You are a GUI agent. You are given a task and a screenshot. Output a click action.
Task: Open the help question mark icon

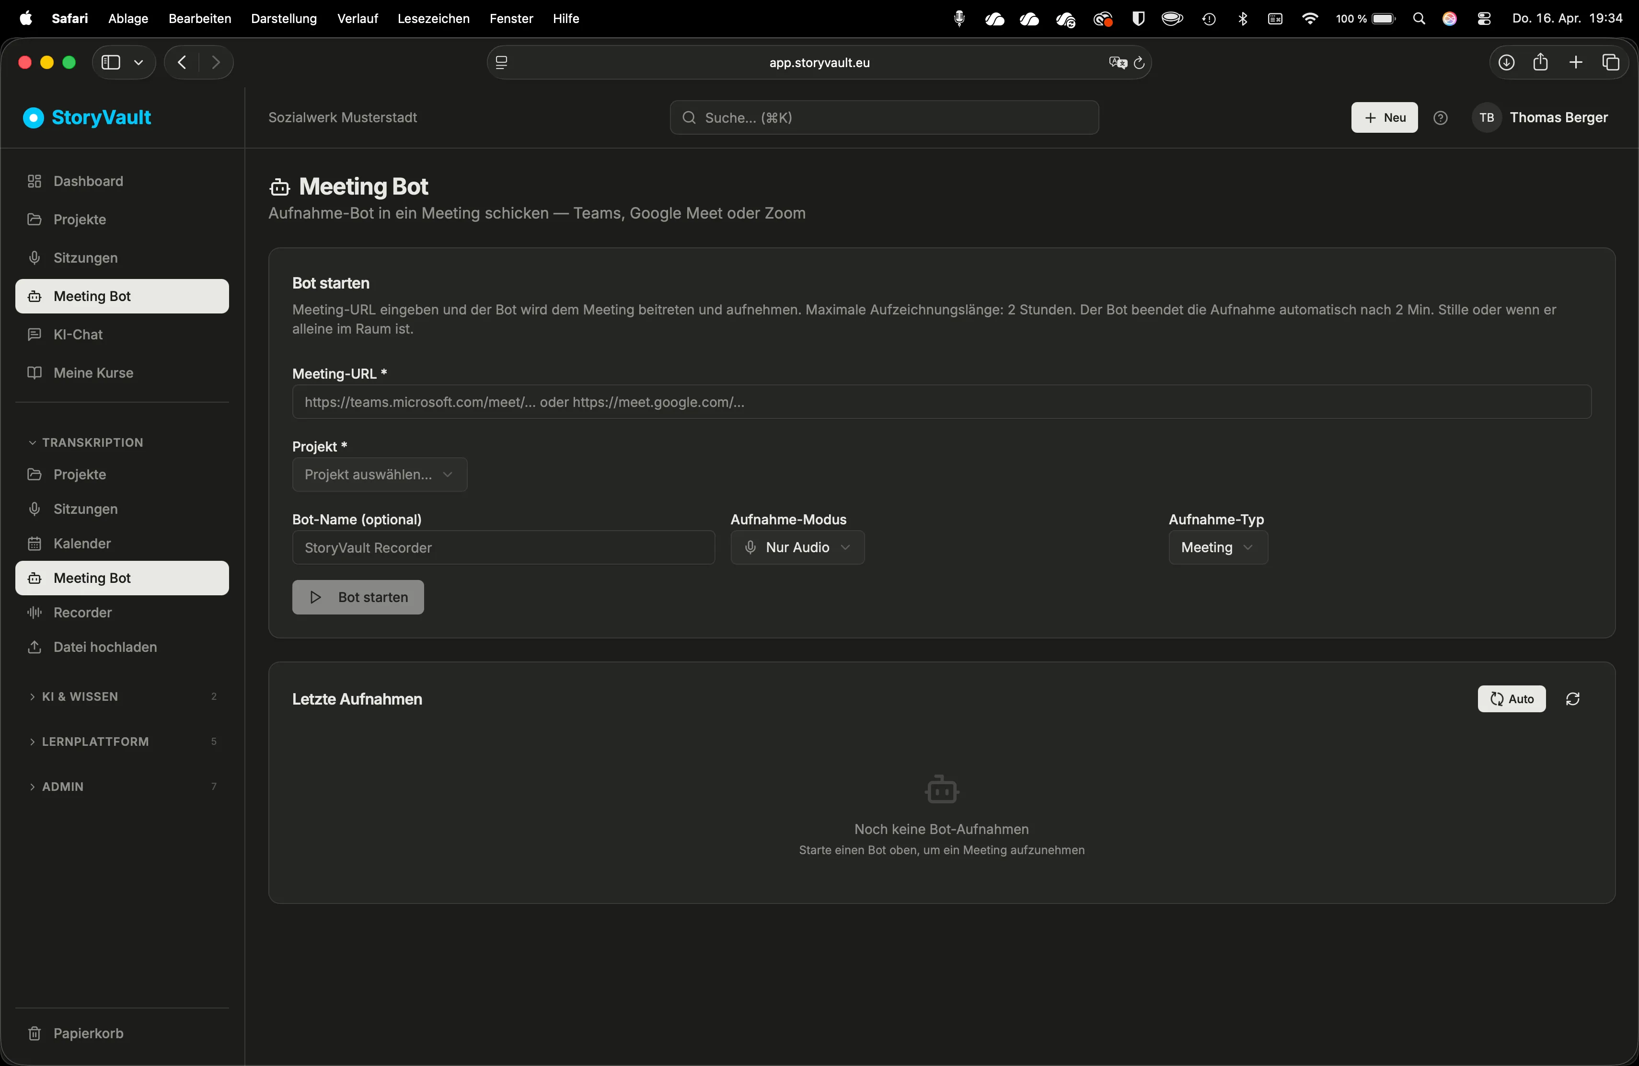click(x=1440, y=118)
